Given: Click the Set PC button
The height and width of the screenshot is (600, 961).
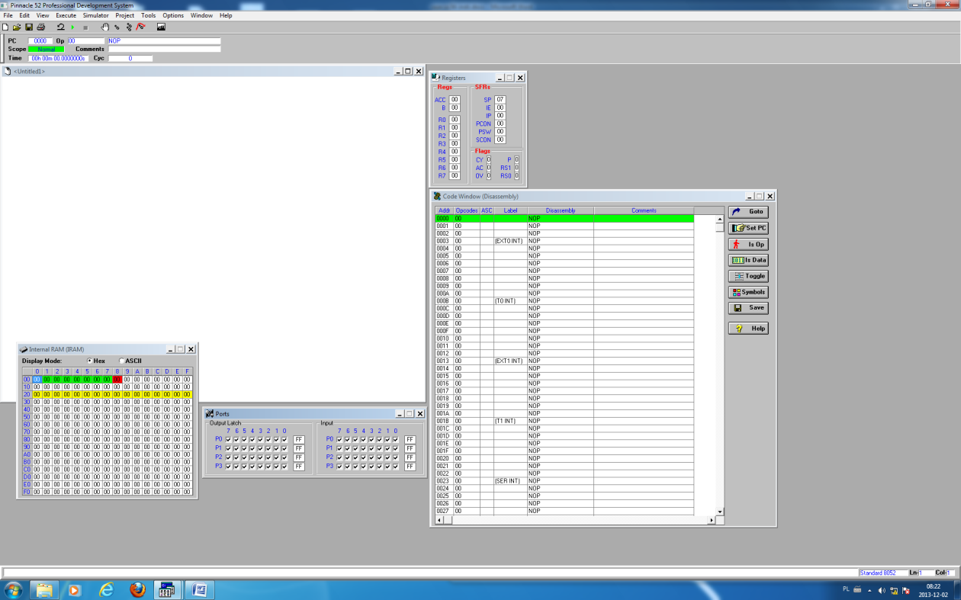Looking at the screenshot, I should 748,228.
